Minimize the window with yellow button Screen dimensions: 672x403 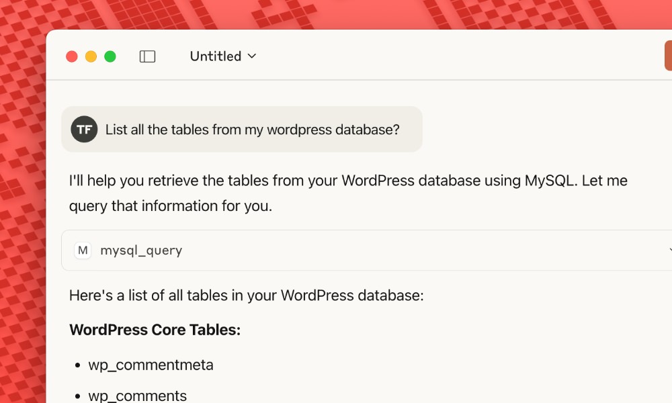click(x=91, y=56)
